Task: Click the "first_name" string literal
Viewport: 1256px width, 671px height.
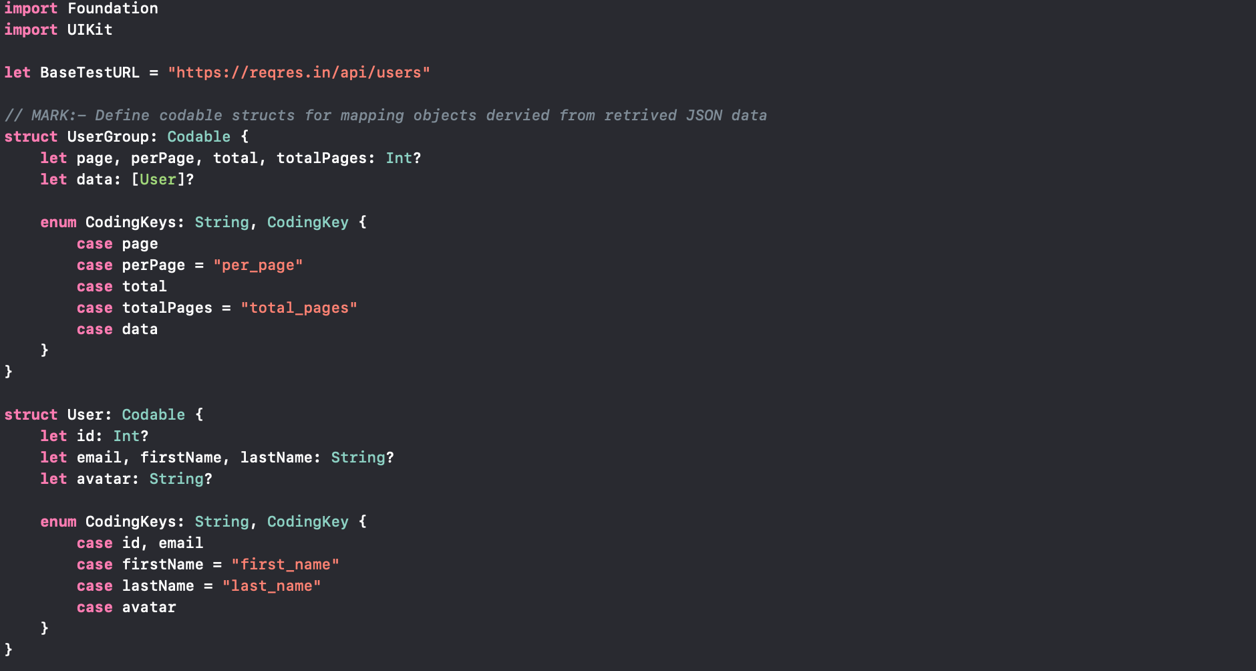Action: pyautogui.click(x=285, y=564)
